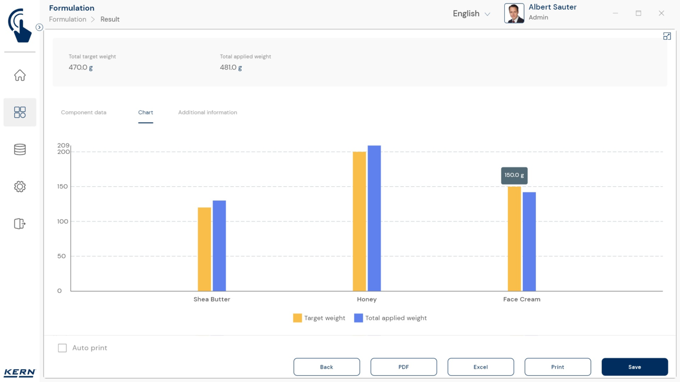Click the Honey applied weight blue bar

coord(374,218)
